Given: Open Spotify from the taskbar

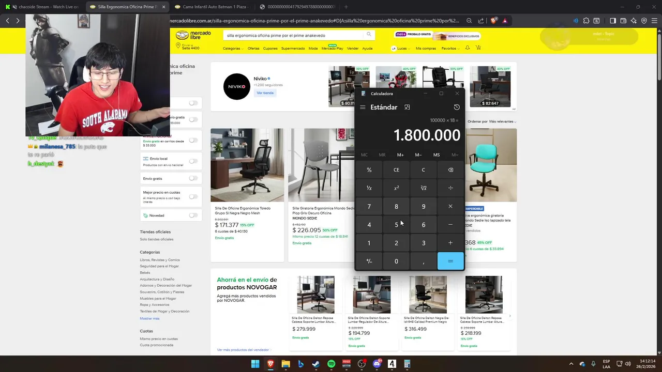Looking at the screenshot, I should [x=331, y=364].
